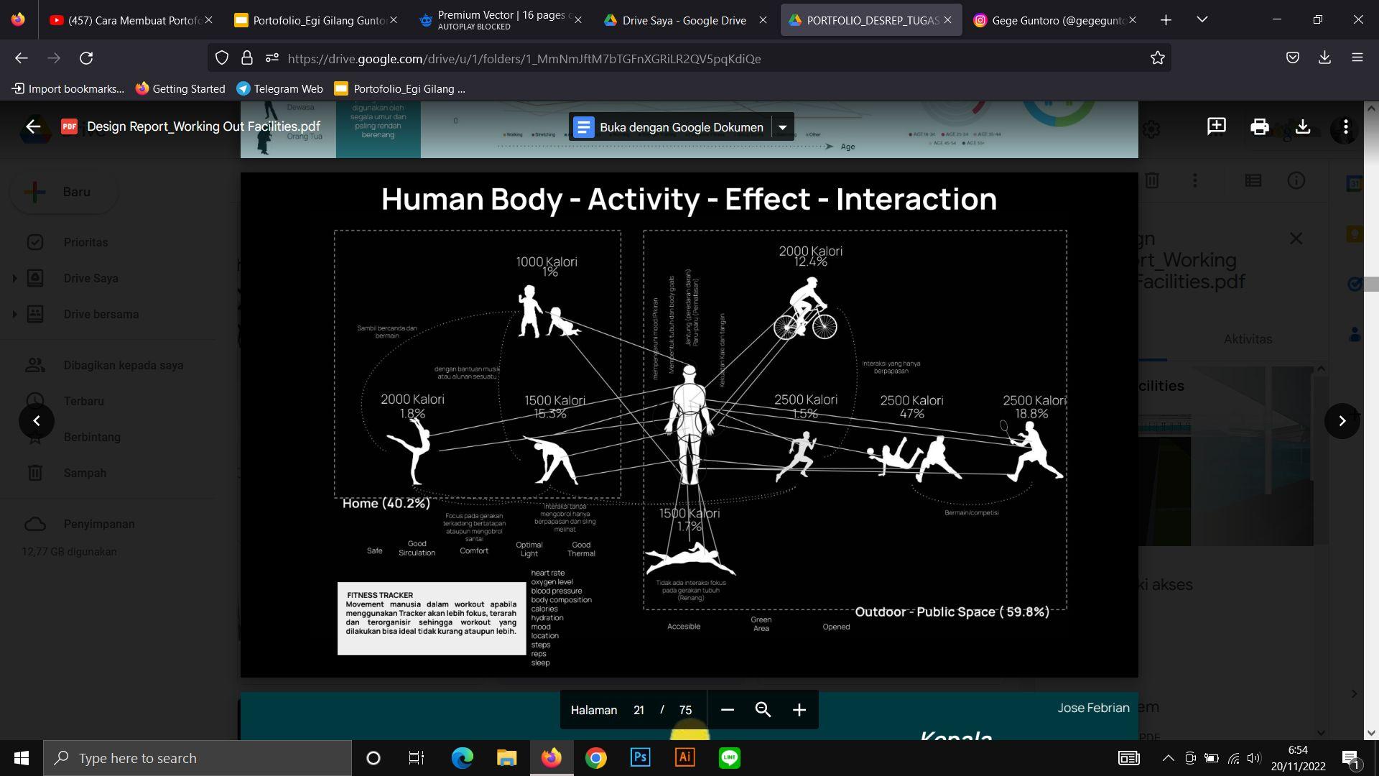
Task: Switch to Drive Saya - Google Drive tab
Action: [x=683, y=20]
